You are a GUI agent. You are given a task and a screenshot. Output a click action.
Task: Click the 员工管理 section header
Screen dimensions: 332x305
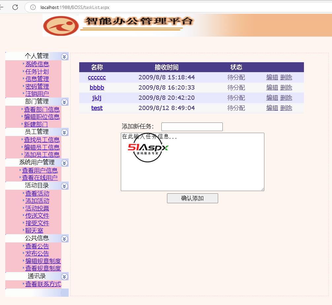37,132
